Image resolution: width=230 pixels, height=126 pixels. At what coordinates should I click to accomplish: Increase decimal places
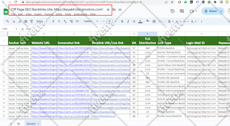[x=71, y=21]
